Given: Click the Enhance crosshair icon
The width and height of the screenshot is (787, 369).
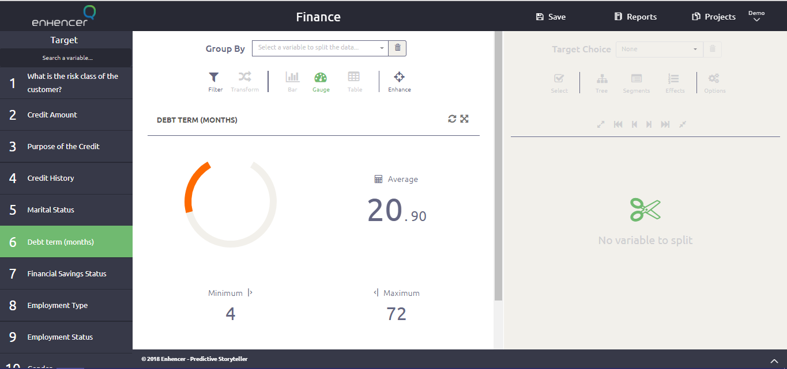Looking at the screenshot, I should click(x=399, y=77).
